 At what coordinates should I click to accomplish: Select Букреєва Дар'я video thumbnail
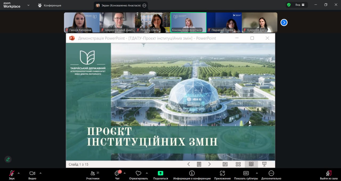point(259,22)
